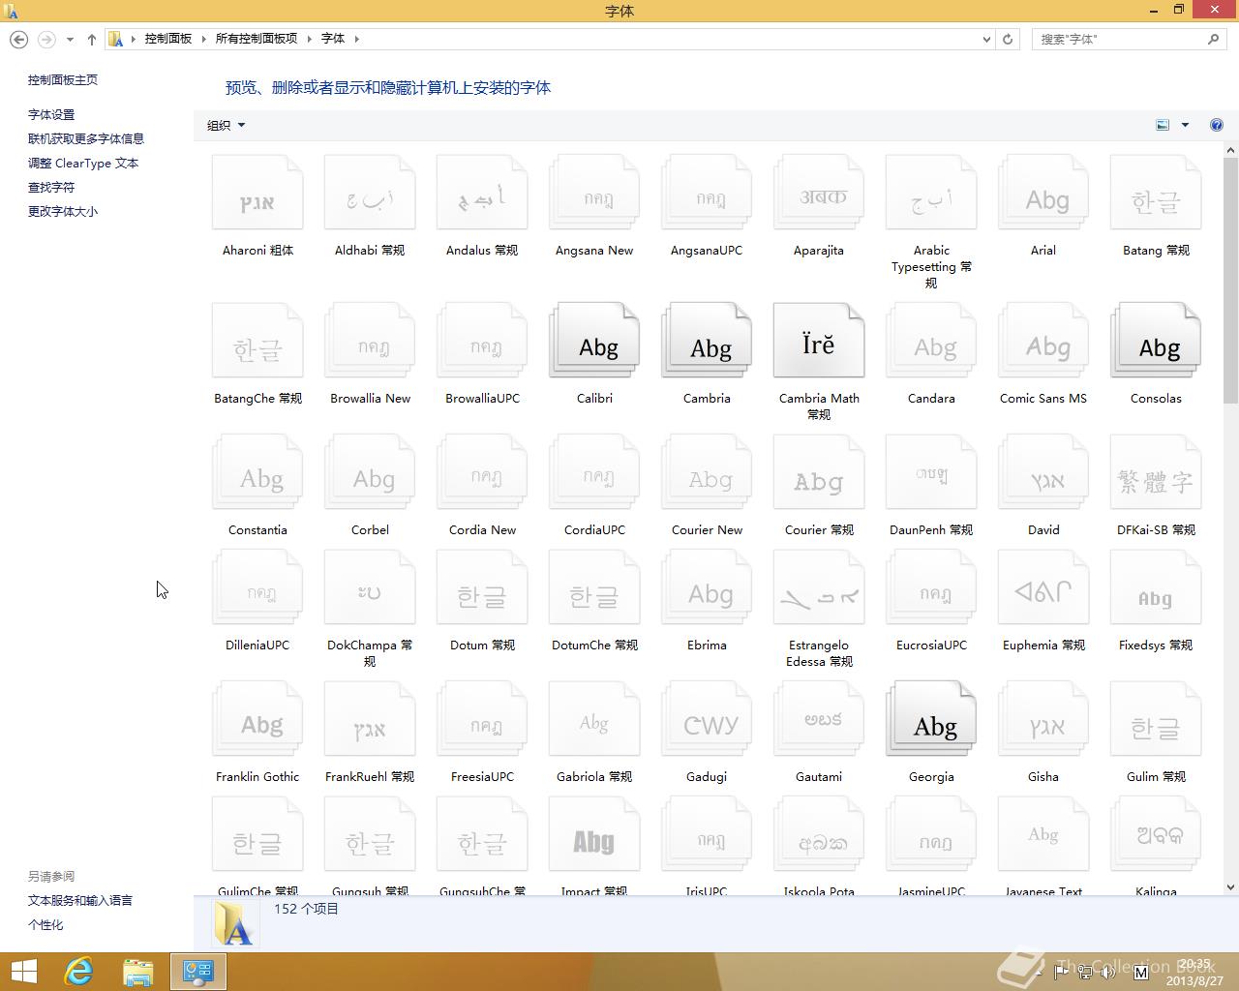Select the Andalus font icon
1239x991 pixels.
point(482,193)
